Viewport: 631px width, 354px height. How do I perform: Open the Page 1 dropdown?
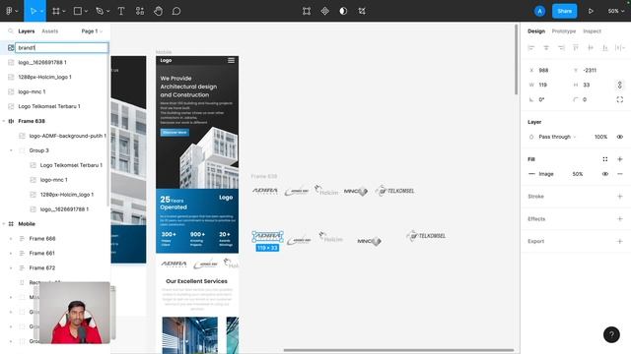[92, 30]
